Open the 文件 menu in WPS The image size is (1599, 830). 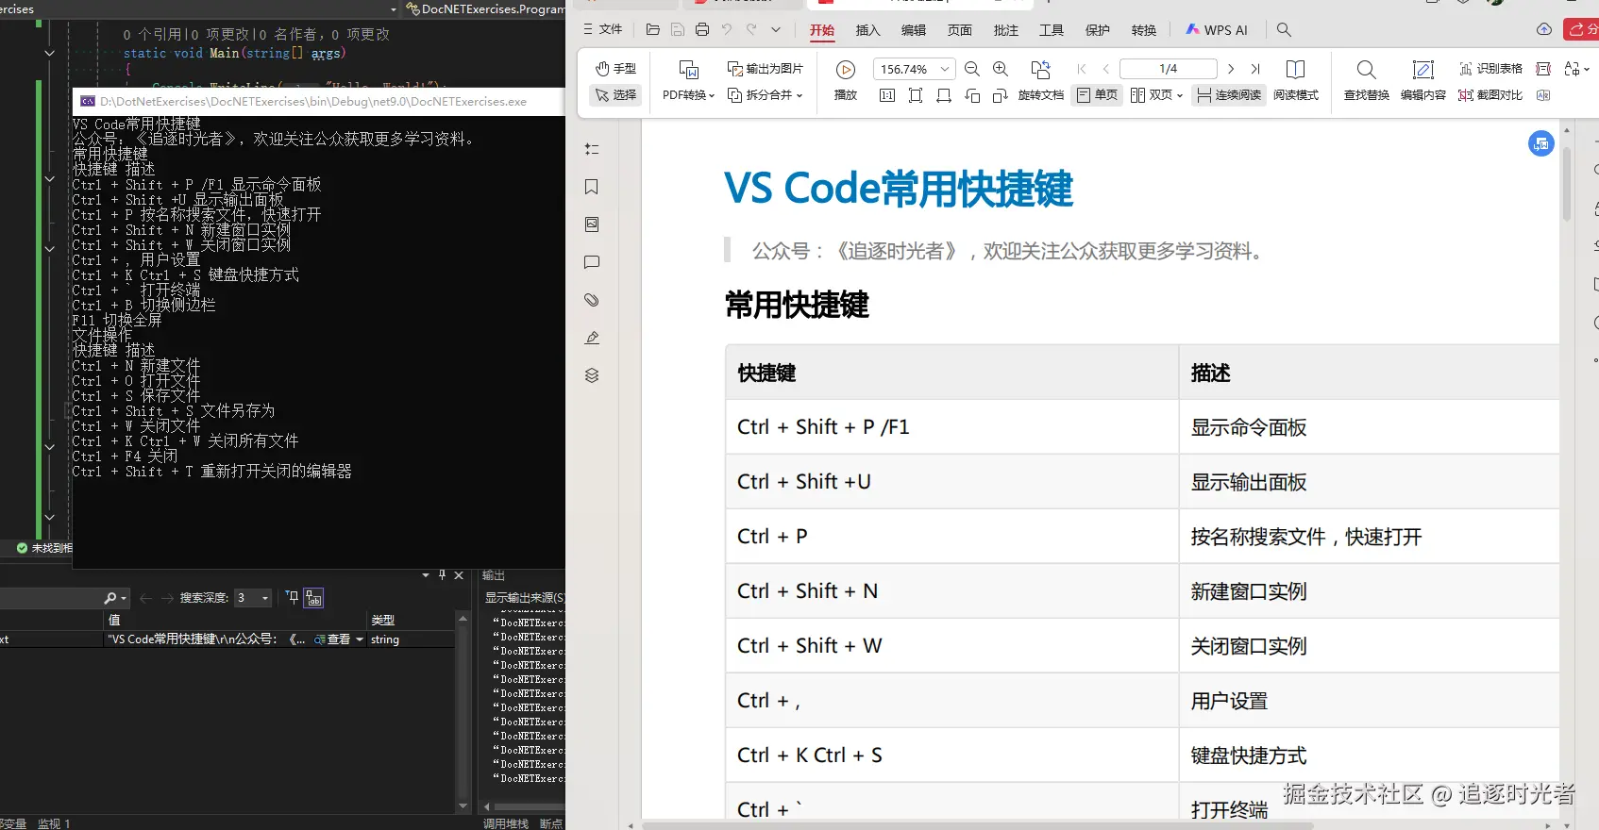(x=602, y=29)
